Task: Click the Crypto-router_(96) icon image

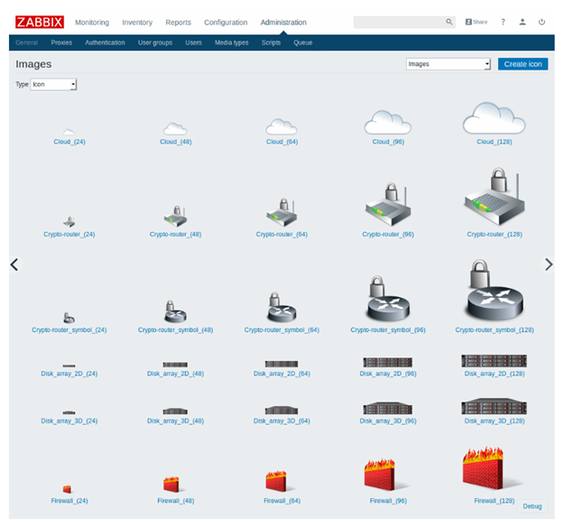Action: [388, 204]
